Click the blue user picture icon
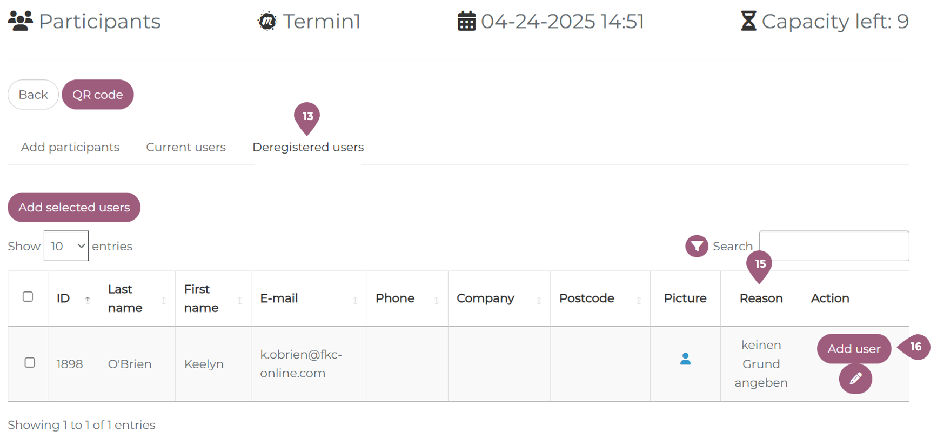 (685, 359)
